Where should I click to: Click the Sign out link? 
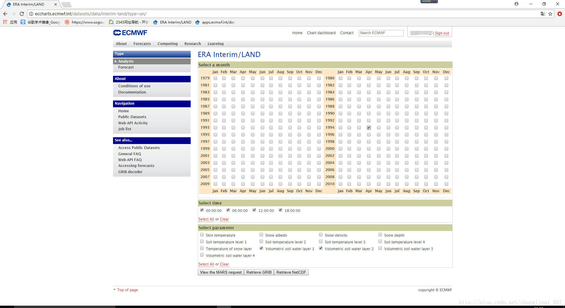click(442, 33)
